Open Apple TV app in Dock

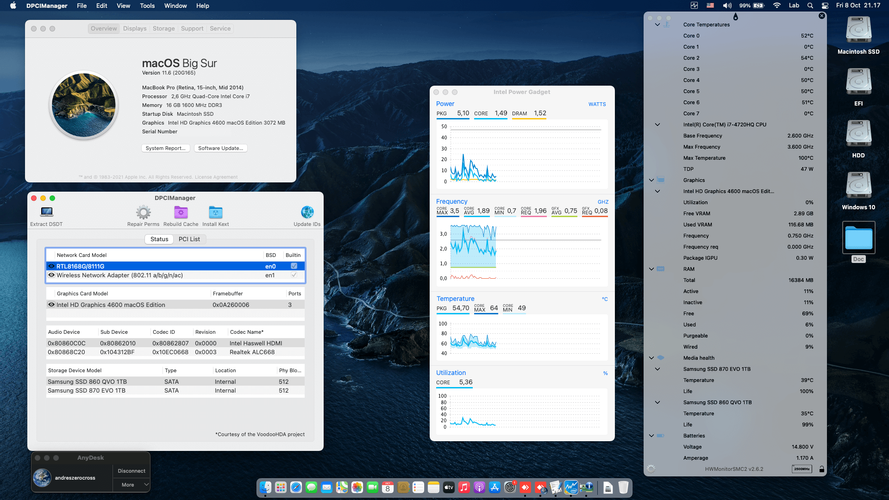click(x=449, y=487)
